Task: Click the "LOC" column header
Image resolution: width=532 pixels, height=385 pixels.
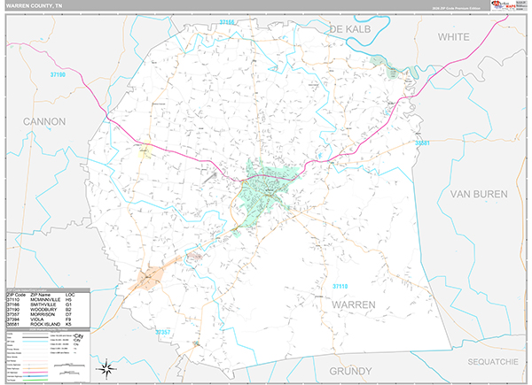Action: coord(70,295)
